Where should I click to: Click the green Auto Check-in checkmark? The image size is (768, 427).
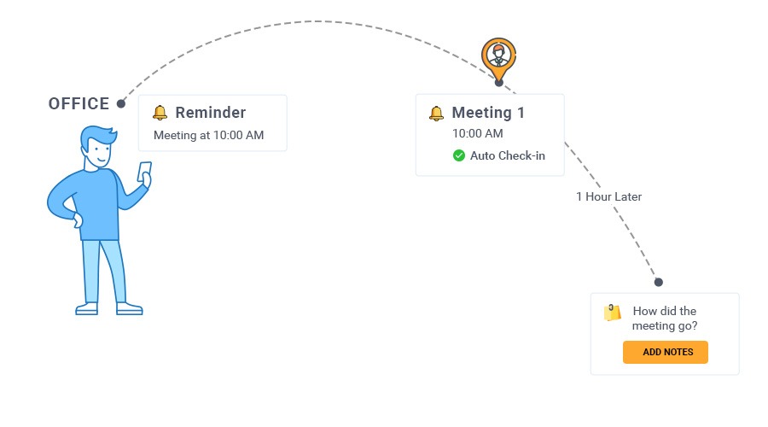458,155
